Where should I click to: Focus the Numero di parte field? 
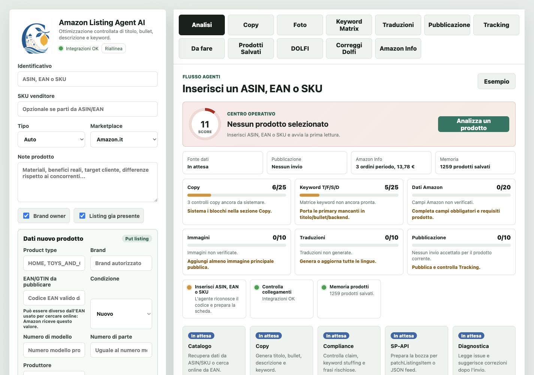pyautogui.click(x=121, y=350)
